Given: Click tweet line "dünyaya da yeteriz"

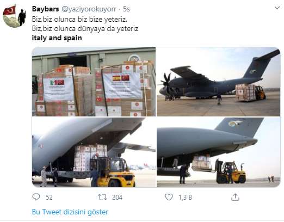Looking at the screenshot, I should (x=108, y=29).
